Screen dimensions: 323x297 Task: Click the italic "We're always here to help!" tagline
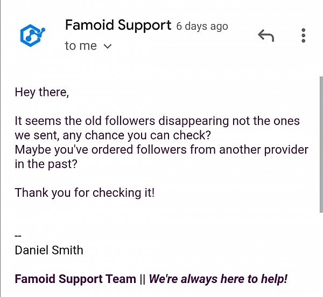coord(218,279)
